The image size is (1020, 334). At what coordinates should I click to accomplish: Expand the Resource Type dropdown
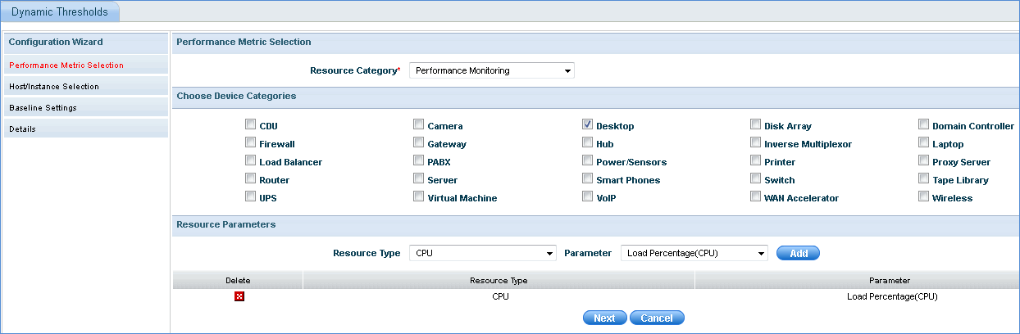click(482, 253)
